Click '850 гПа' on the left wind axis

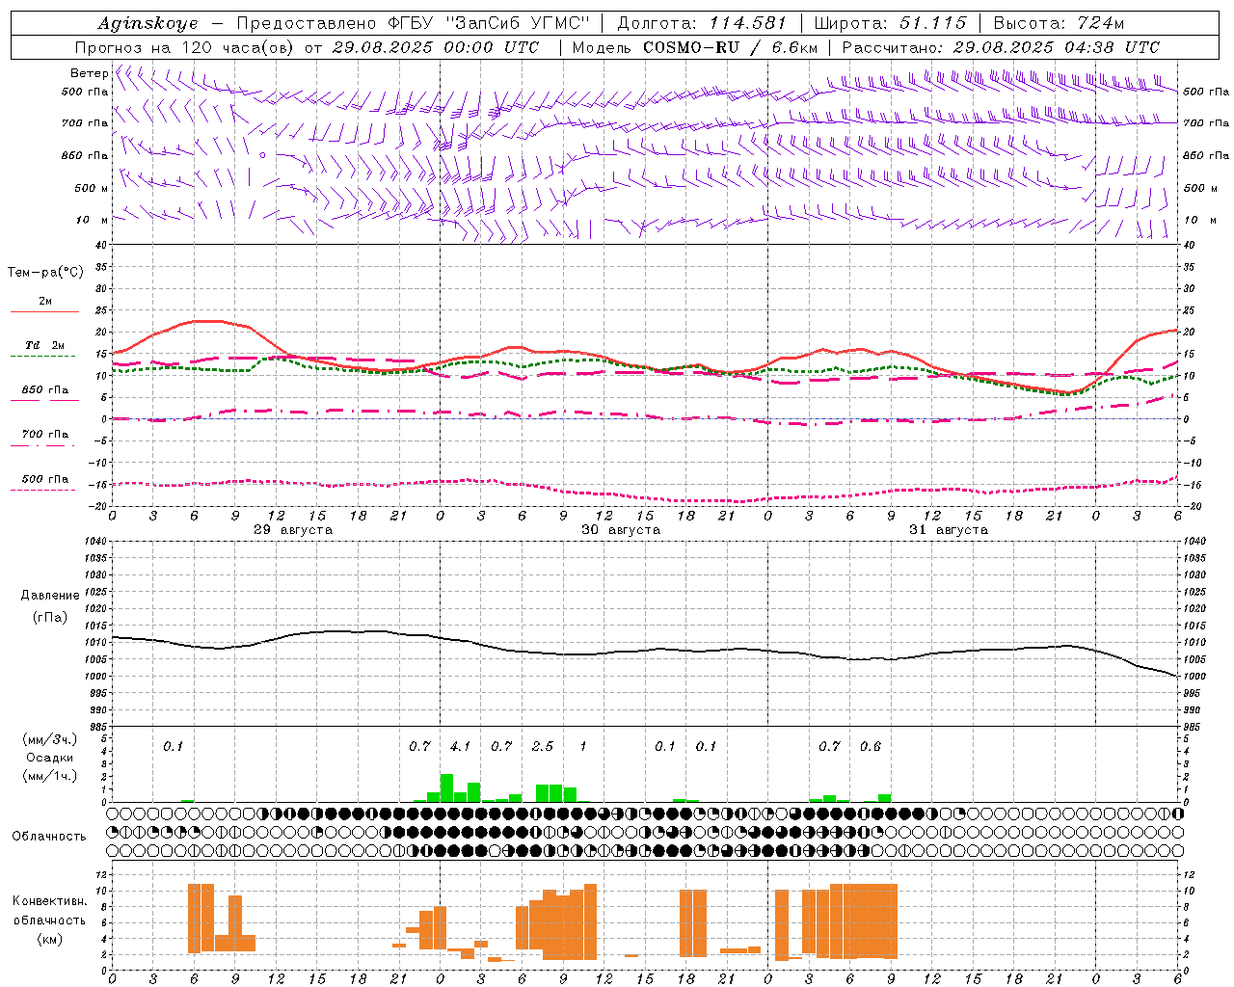pos(85,155)
